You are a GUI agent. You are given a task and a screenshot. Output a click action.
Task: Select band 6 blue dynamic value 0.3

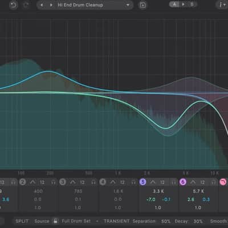[x=206, y=199]
